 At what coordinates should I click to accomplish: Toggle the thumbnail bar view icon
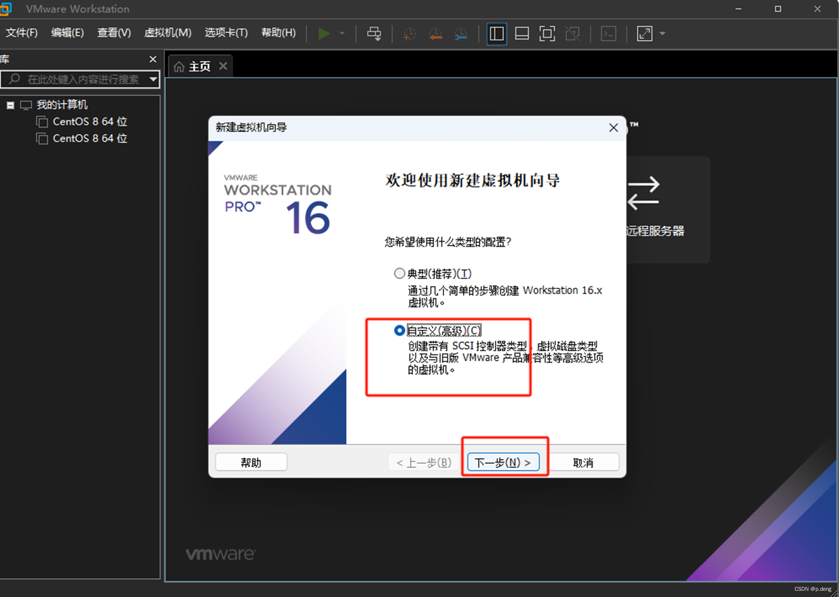[522, 33]
